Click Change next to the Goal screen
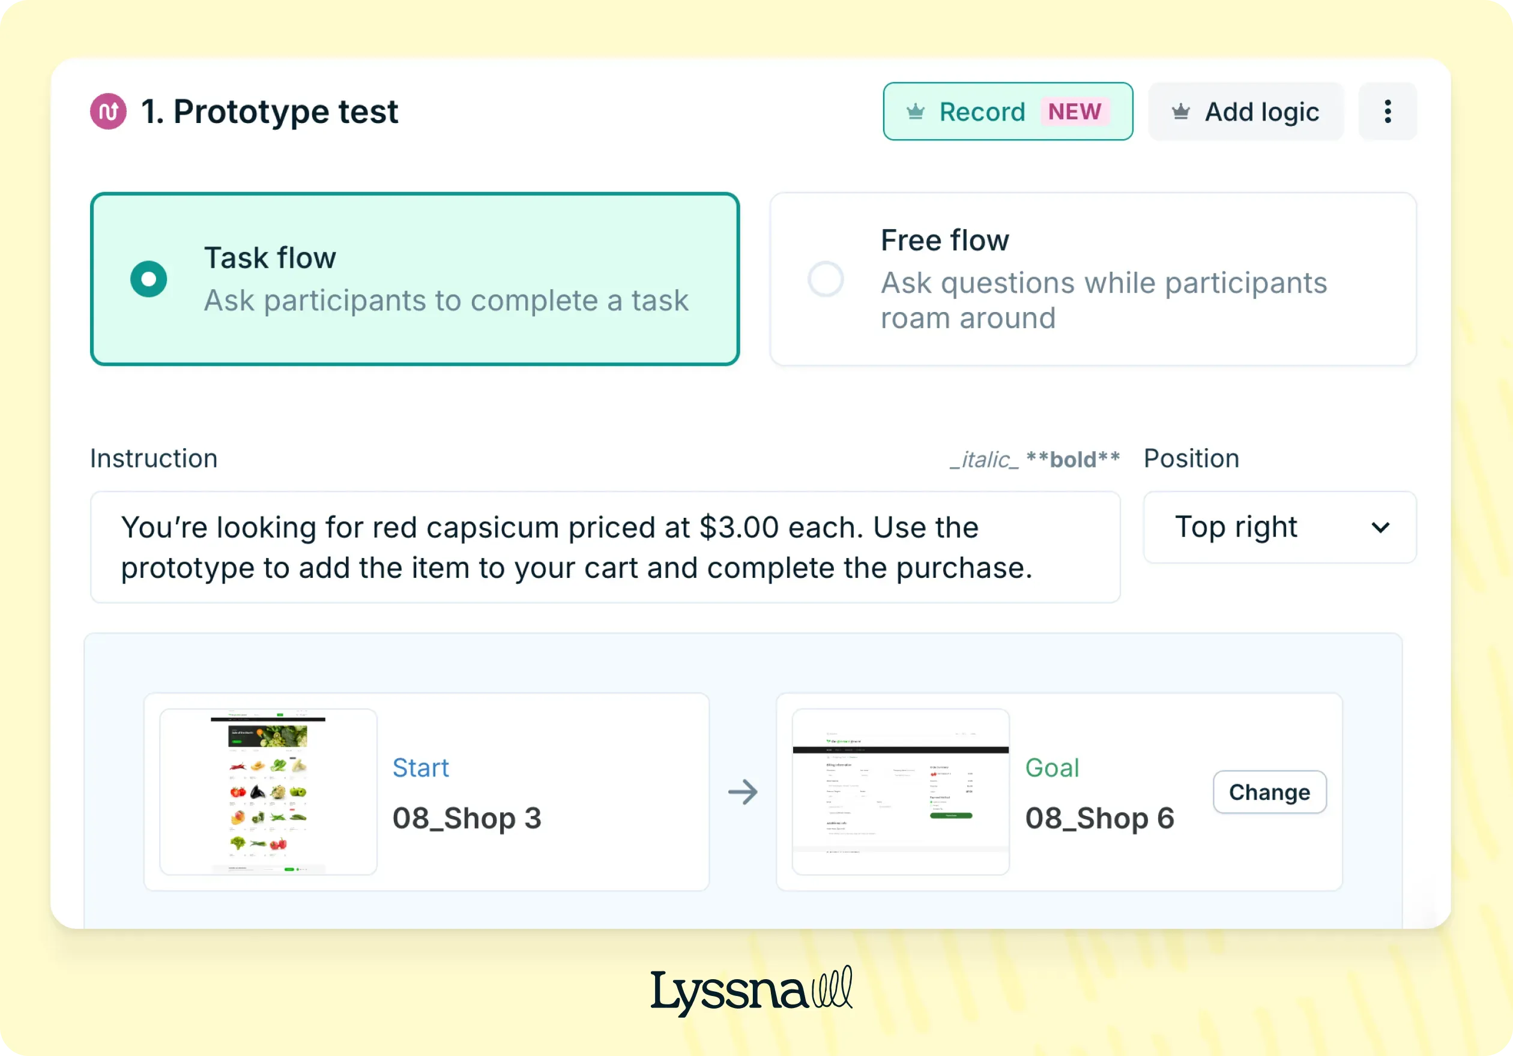This screenshot has width=1513, height=1056. pos(1269,792)
